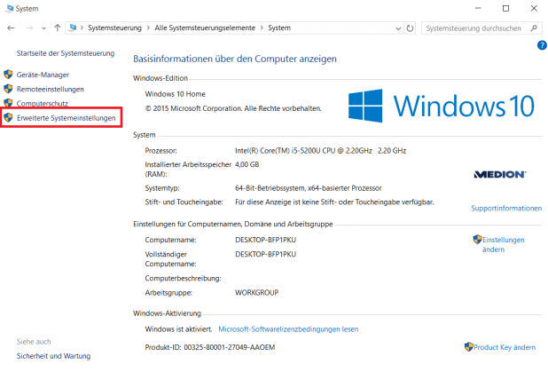The image size is (548, 372).
Task: Open the blue help question mark
Action: pos(542,45)
